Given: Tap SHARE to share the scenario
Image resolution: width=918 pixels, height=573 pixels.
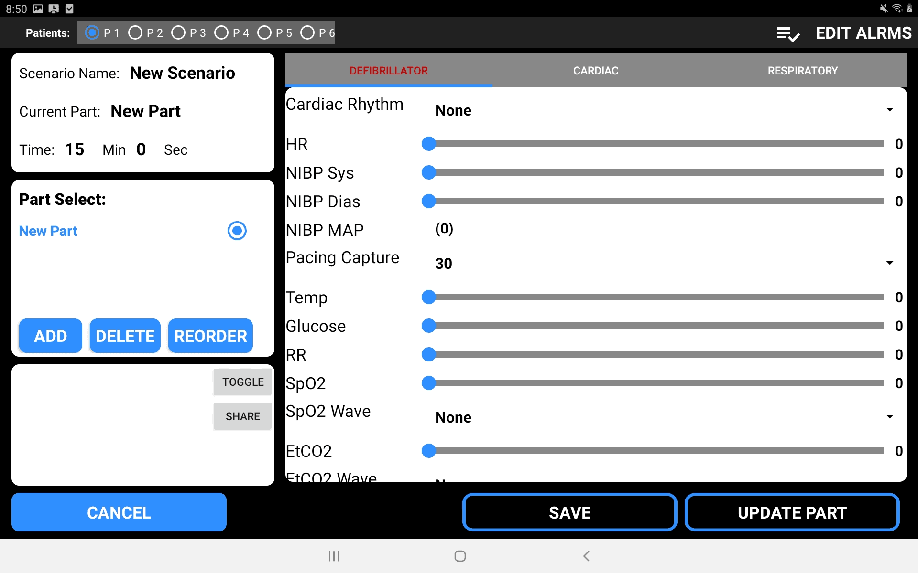Looking at the screenshot, I should [242, 416].
